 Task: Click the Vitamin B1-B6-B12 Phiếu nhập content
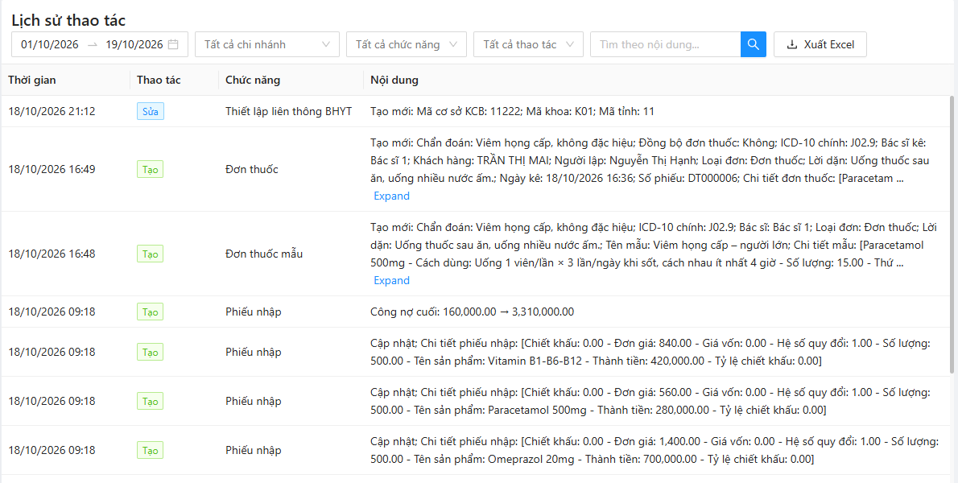pyautogui.click(x=650, y=353)
